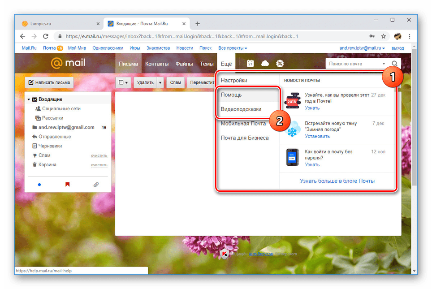Click the Спам toolbar button

tap(176, 82)
